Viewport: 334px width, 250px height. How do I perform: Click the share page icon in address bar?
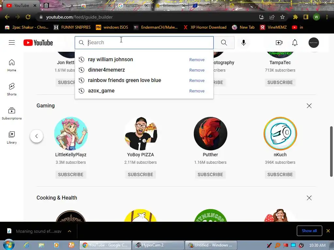(272, 17)
